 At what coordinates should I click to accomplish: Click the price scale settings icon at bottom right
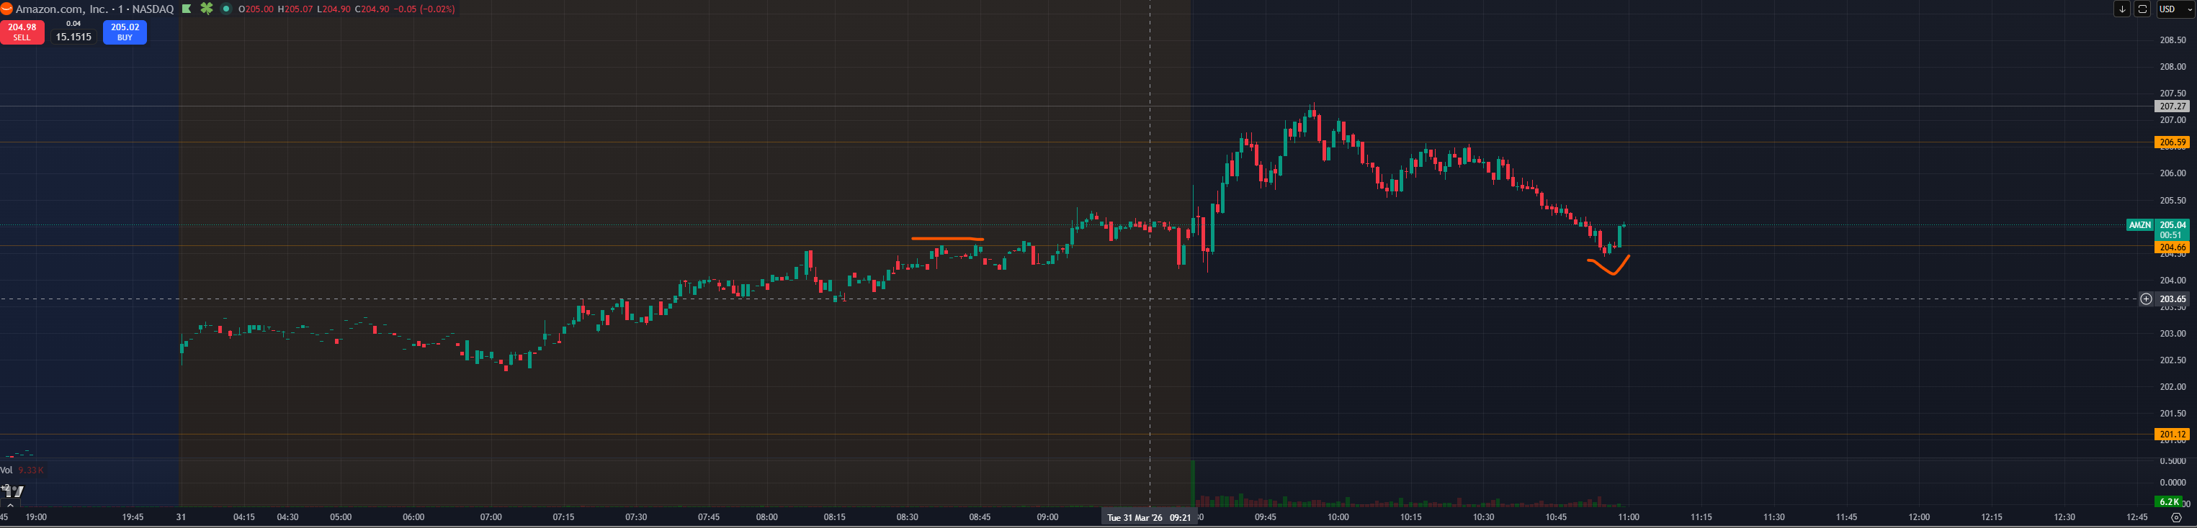(2175, 517)
